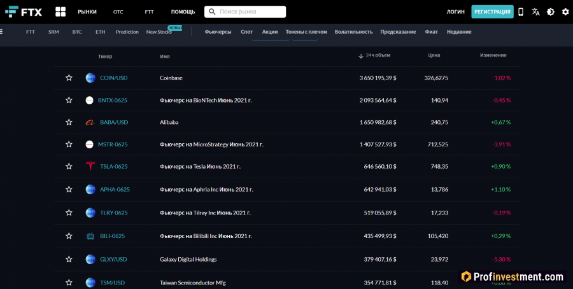
Task: Favorite the BILI-0625 star
Action: pyautogui.click(x=69, y=236)
